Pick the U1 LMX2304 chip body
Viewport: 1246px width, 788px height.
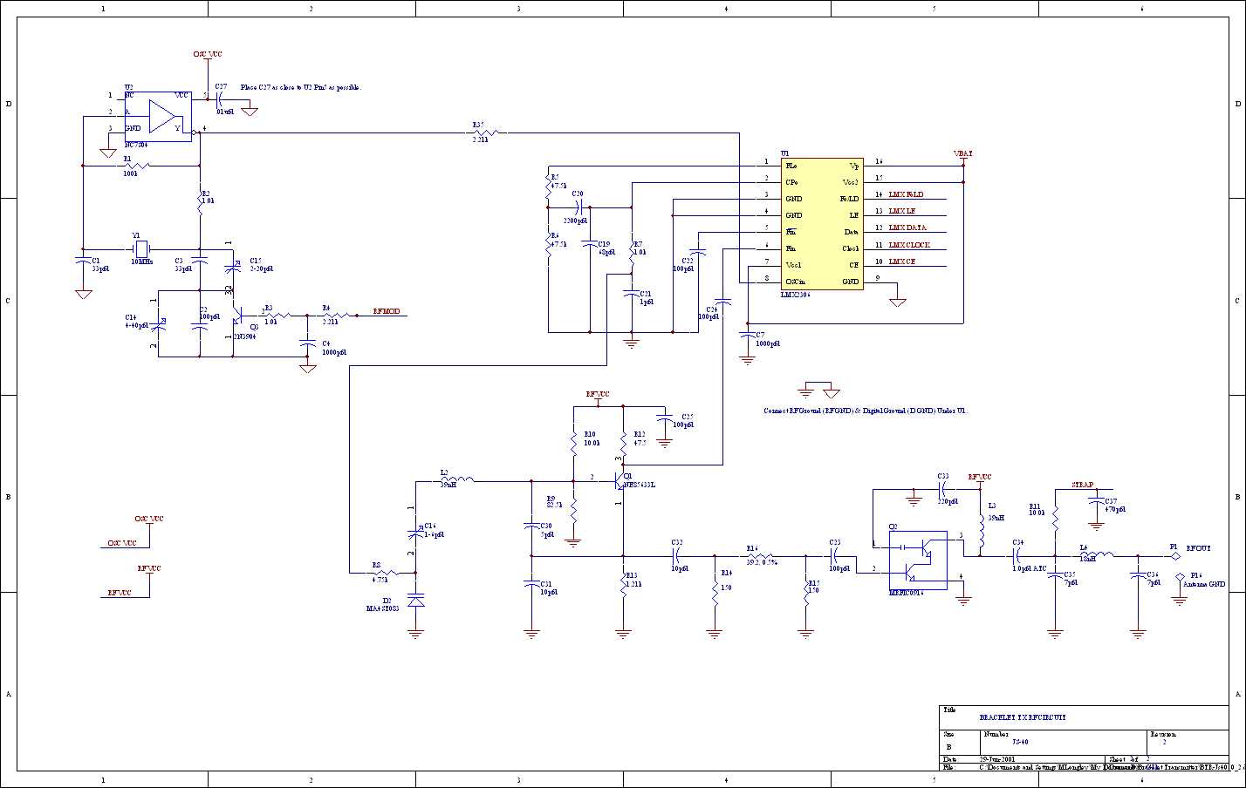point(821,223)
